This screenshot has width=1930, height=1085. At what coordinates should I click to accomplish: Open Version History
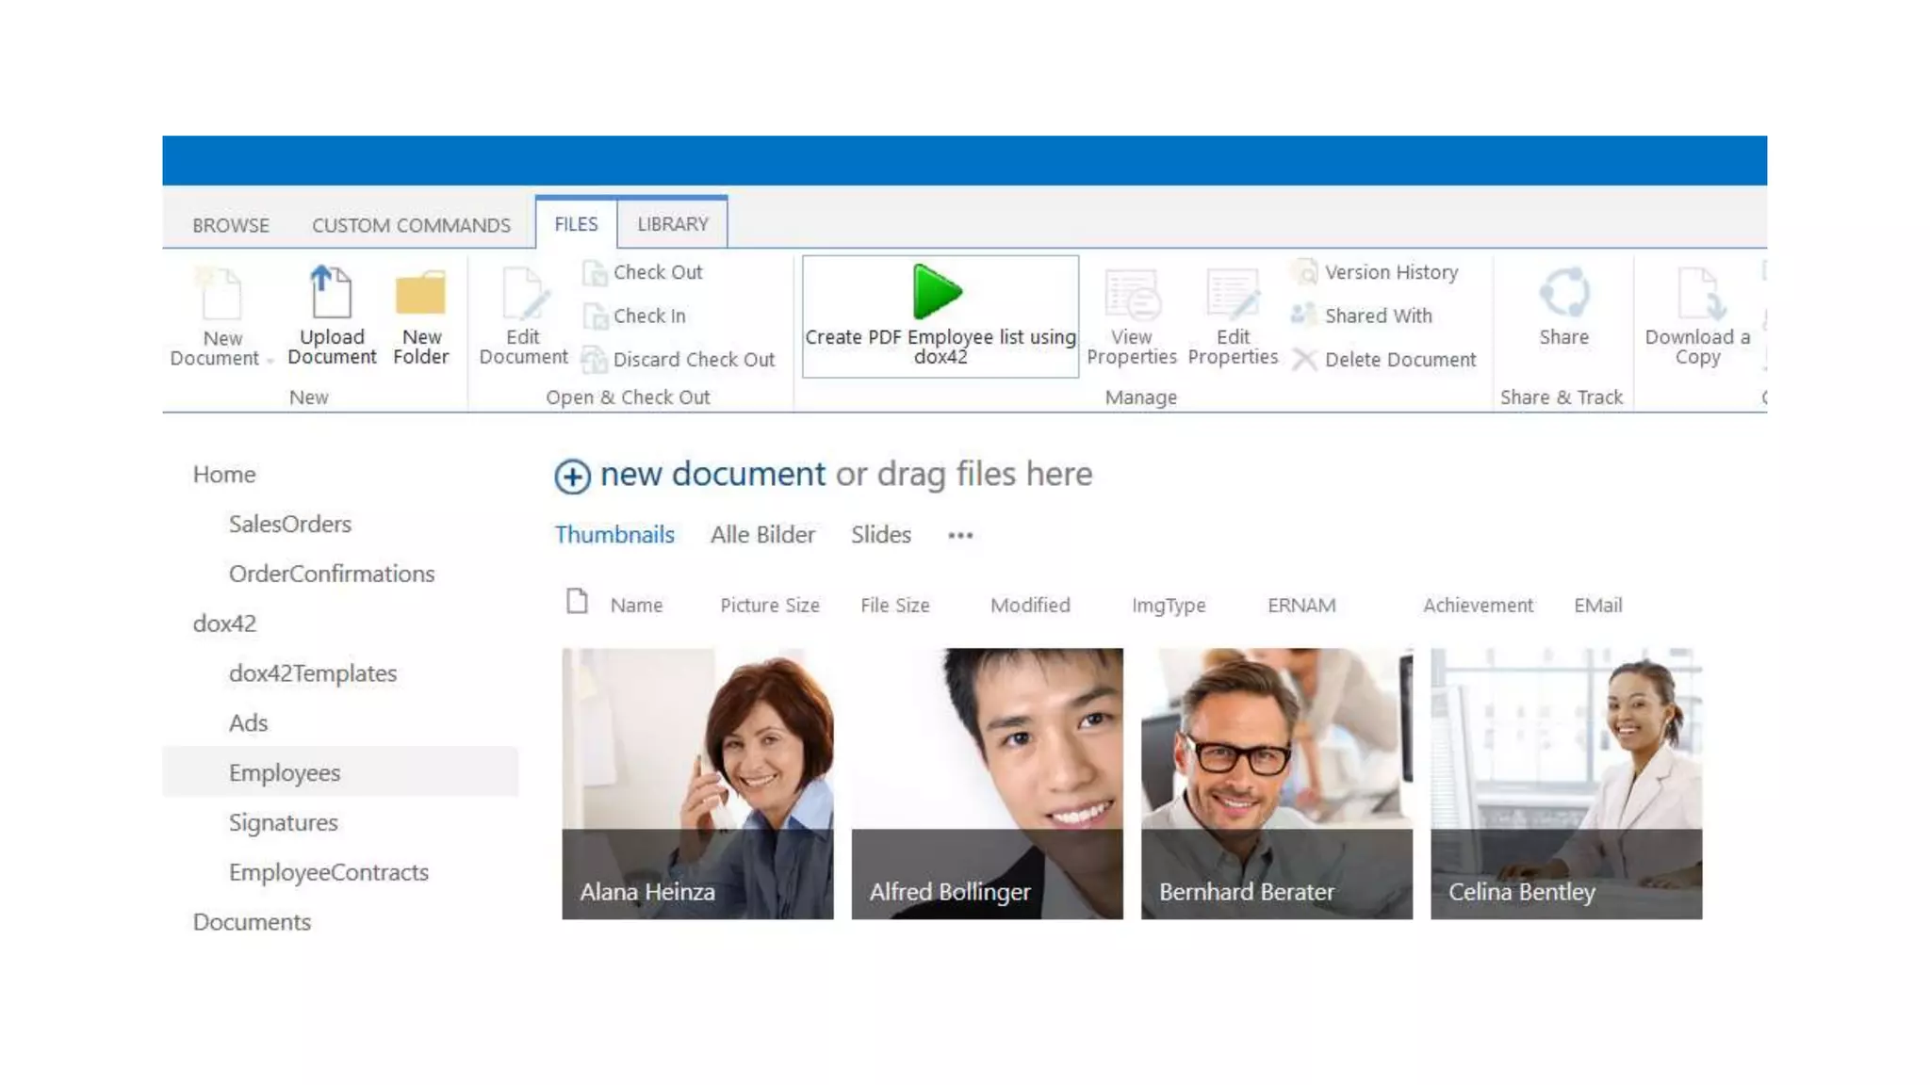(x=1390, y=272)
